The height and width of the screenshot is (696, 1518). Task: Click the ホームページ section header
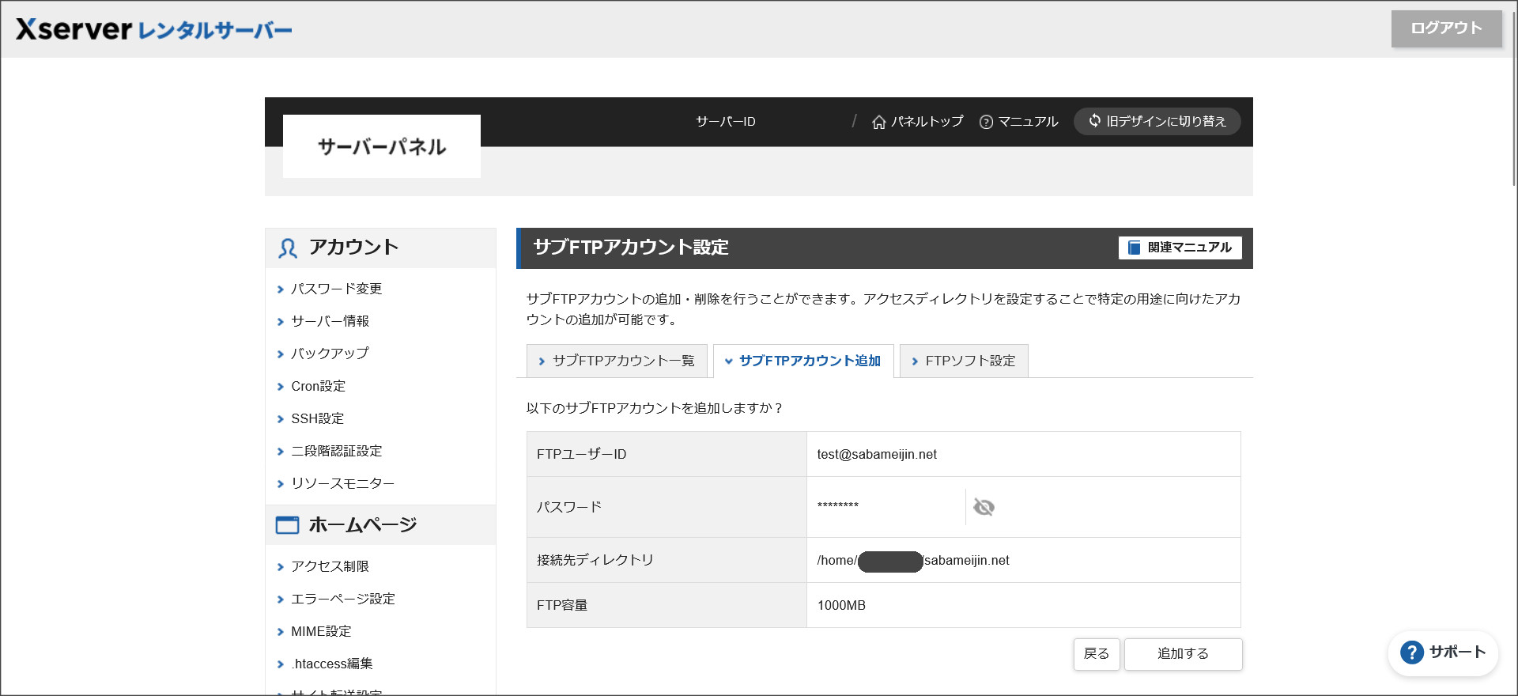380,525
